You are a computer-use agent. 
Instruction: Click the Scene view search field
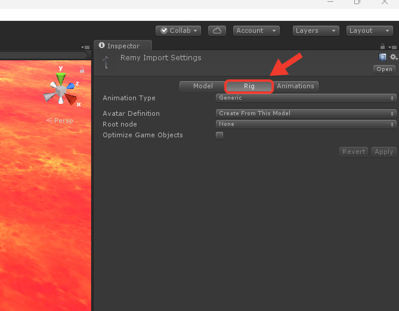coord(44,55)
